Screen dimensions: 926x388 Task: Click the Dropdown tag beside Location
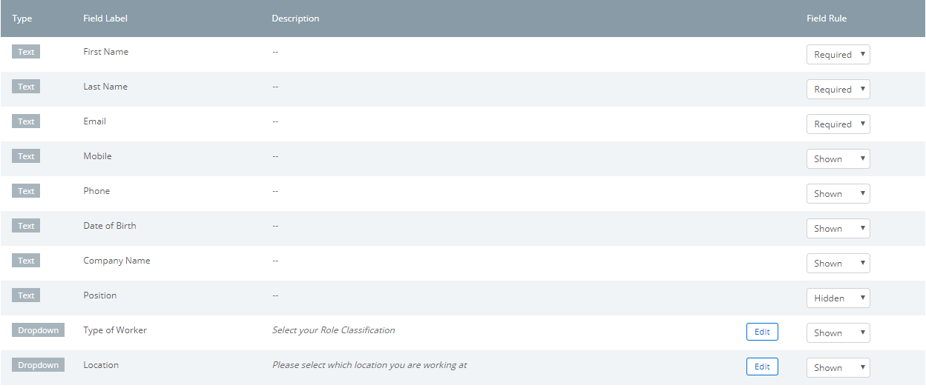tap(38, 365)
